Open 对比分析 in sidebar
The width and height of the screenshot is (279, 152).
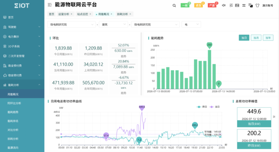(13, 130)
